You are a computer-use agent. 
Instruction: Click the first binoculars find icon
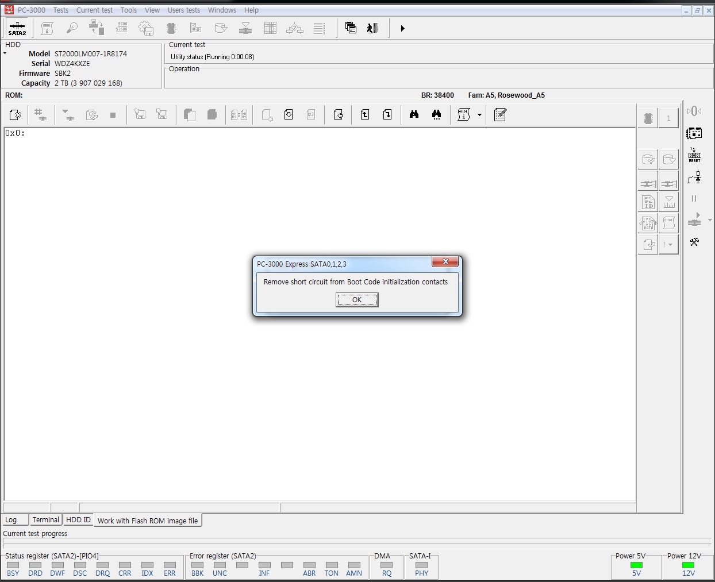(414, 115)
